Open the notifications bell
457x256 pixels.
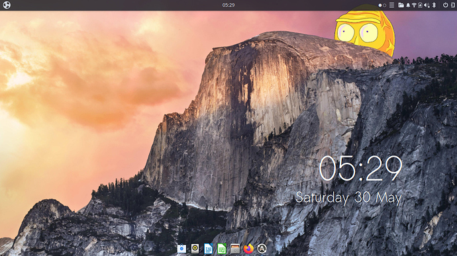click(408, 5)
